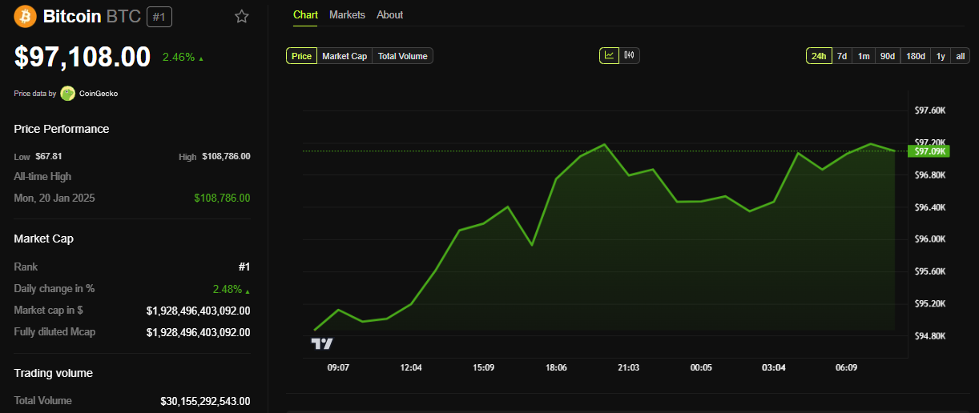979x413 pixels.
Task: Open the Chart tab
Action: (x=305, y=15)
